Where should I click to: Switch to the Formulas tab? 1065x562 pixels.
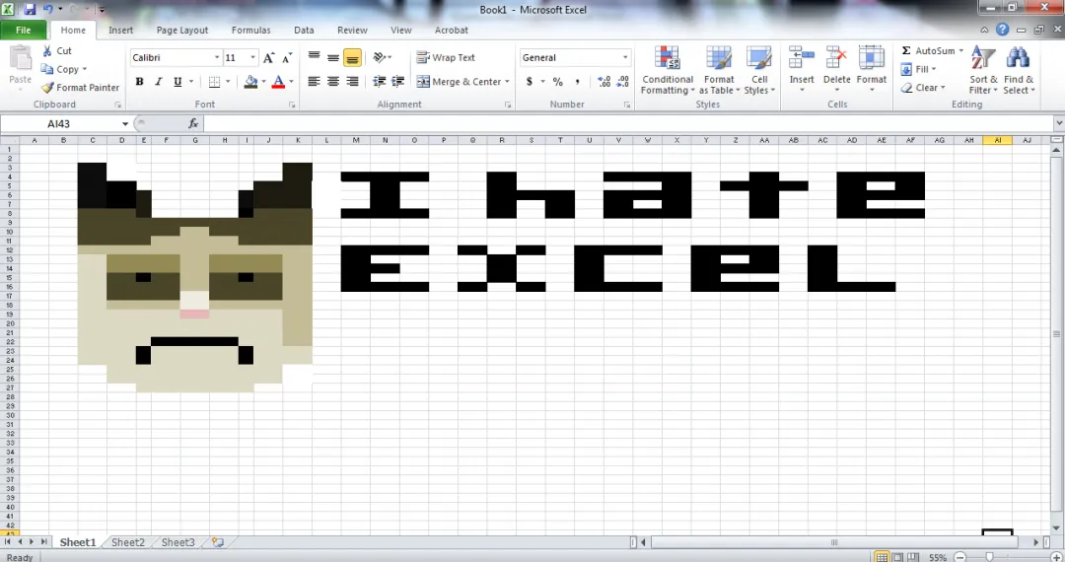(250, 30)
